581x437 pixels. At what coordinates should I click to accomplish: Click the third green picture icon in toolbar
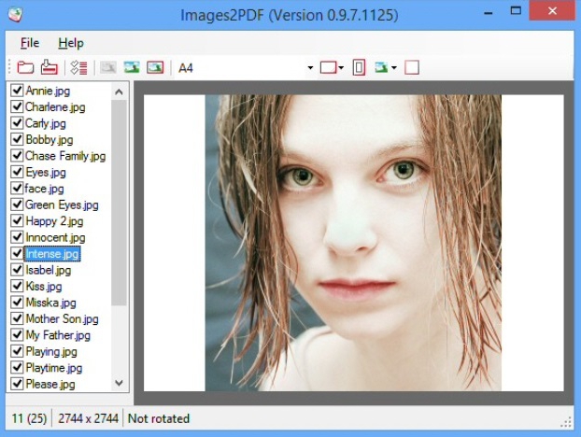155,67
